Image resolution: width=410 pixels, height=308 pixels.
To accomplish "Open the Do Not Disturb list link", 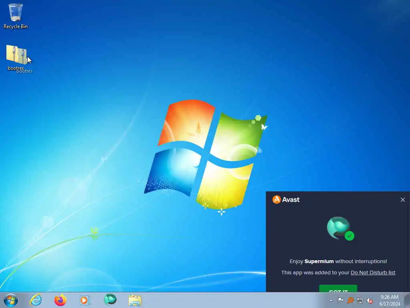I will point(373,273).
